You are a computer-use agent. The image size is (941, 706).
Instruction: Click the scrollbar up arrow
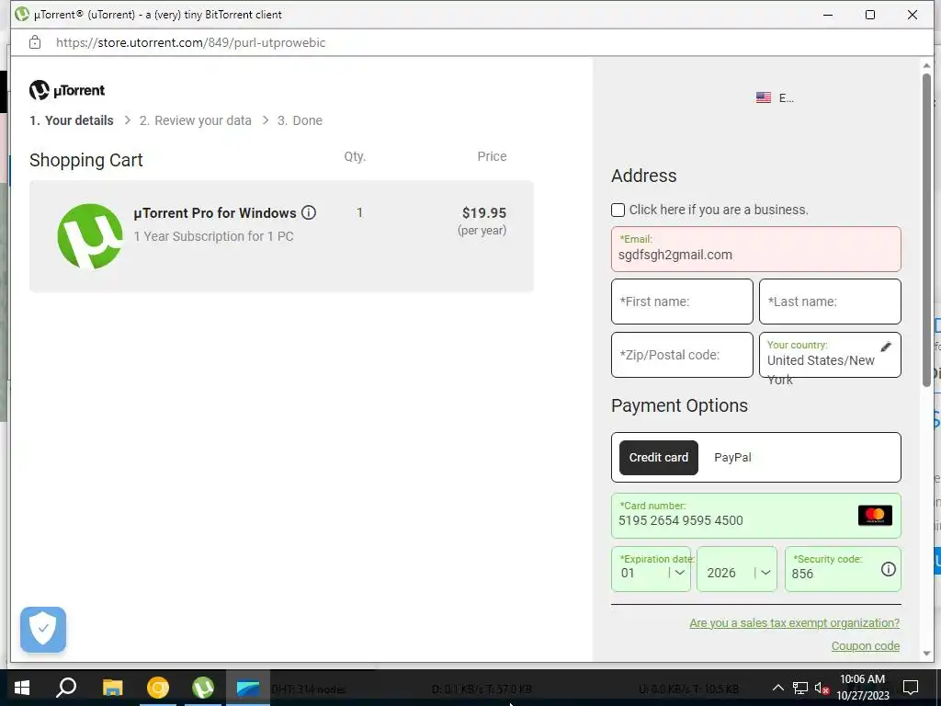tap(926, 65)
